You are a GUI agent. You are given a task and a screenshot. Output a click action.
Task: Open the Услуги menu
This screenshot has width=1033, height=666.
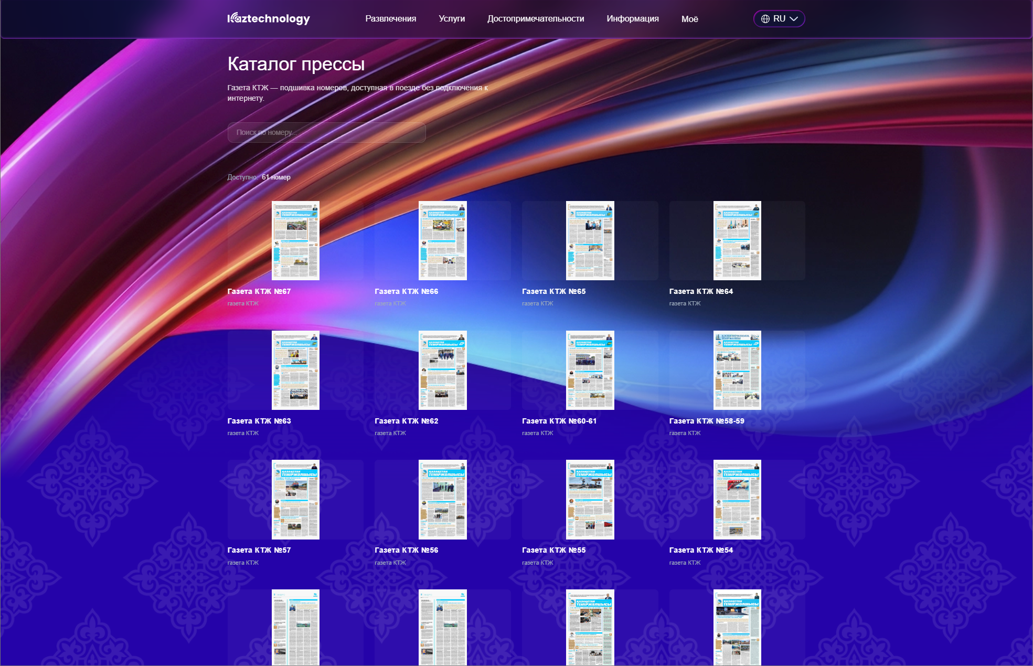pyautogui.click(x=452, y=19)
